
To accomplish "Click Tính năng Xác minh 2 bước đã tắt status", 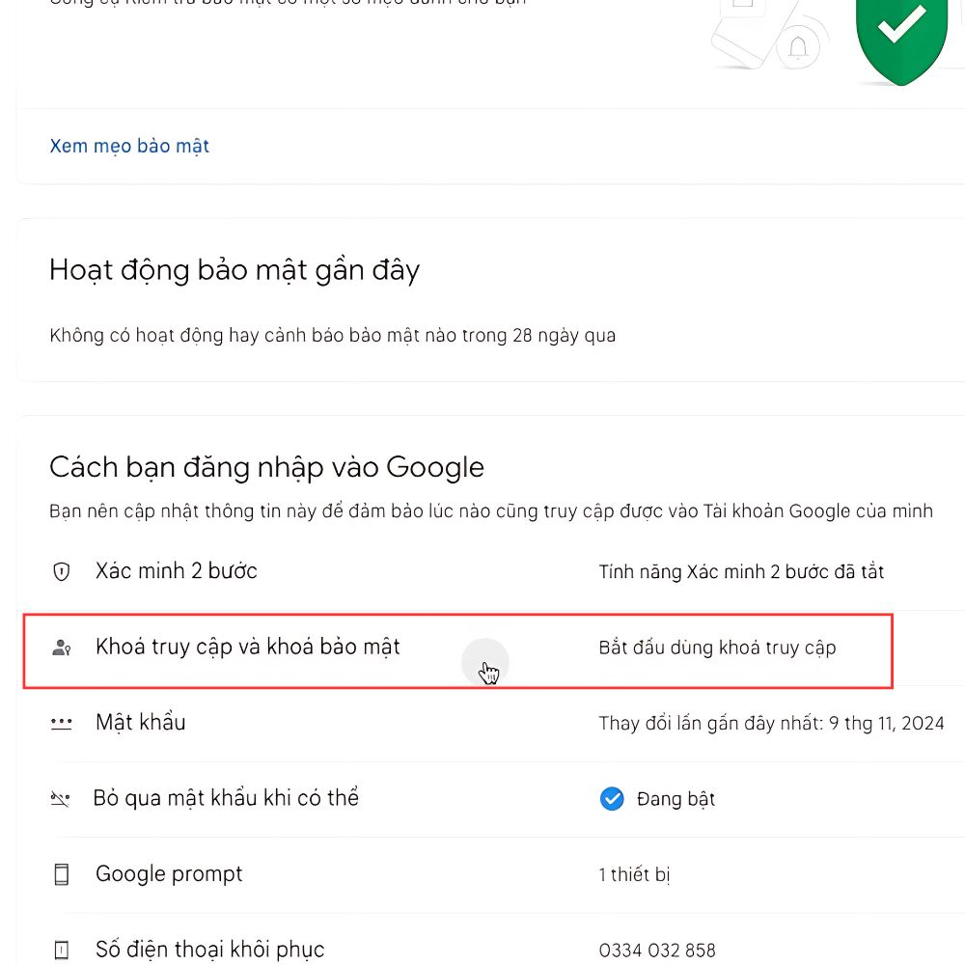I will click(x=741, y=571).
